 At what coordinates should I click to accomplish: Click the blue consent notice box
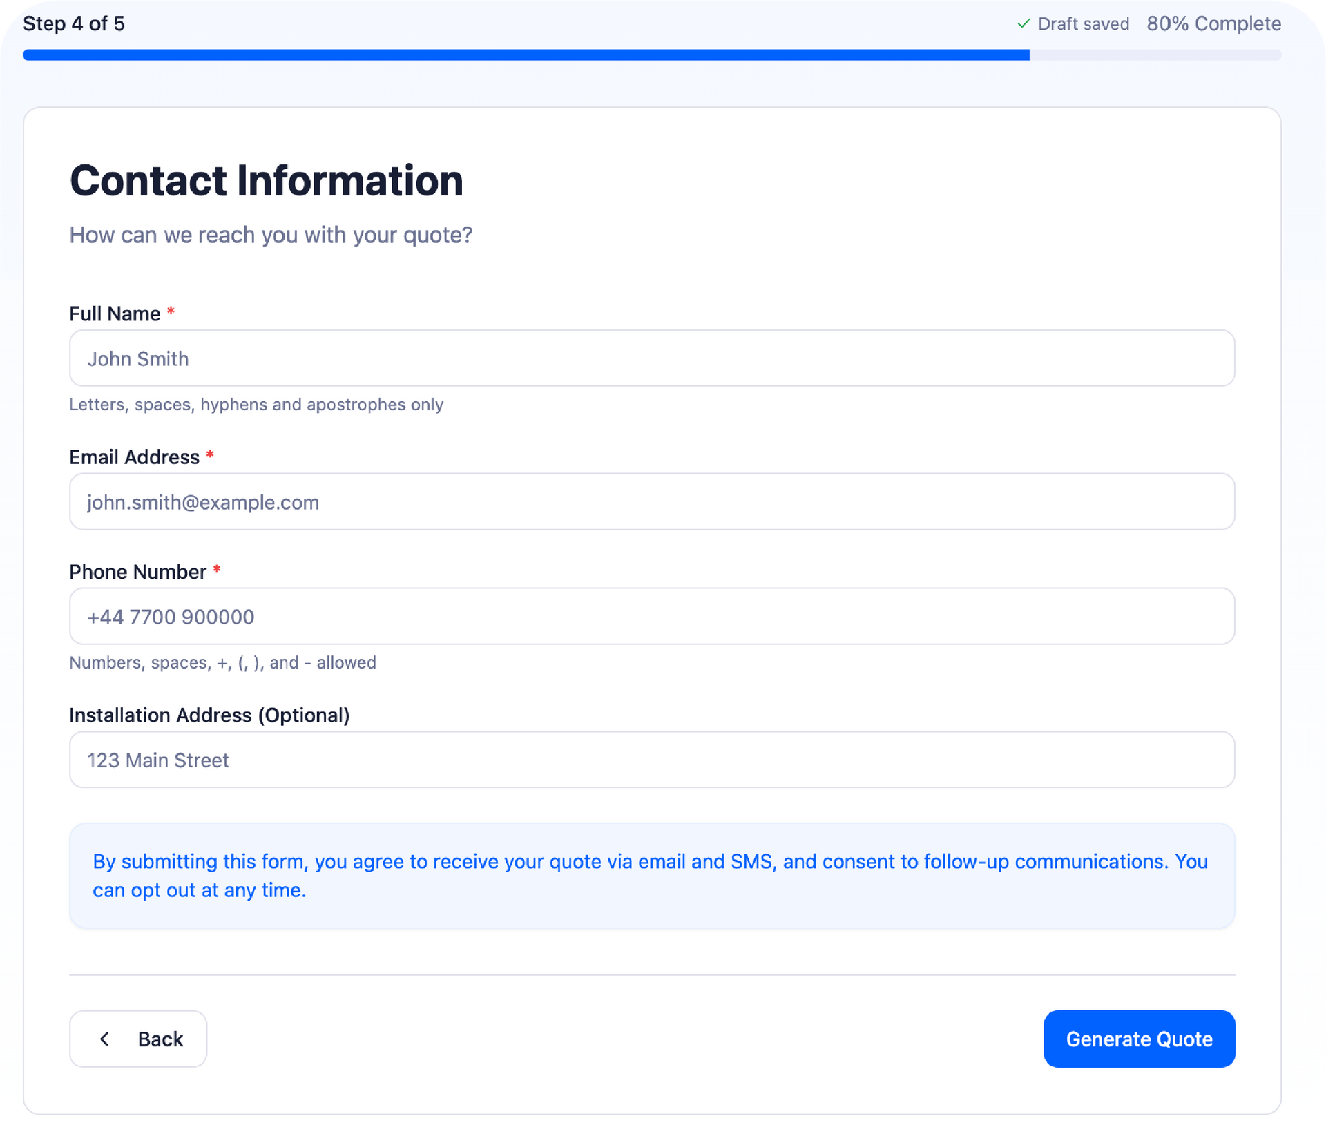(x=651, y=876)
